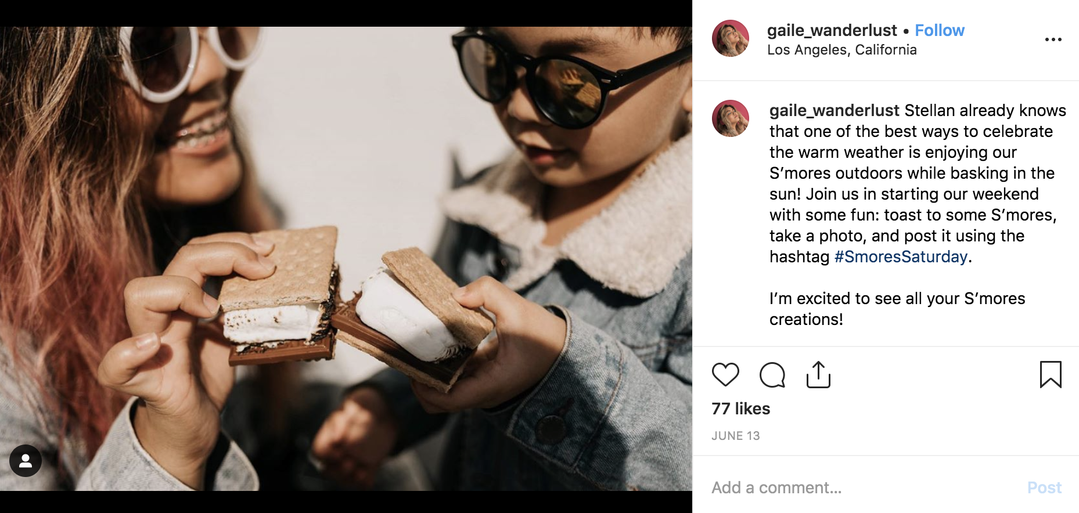Screen dimensions: 1079x513
Task: Open the gaile_wanderlust username in the caption
Action: pos(835,110)
